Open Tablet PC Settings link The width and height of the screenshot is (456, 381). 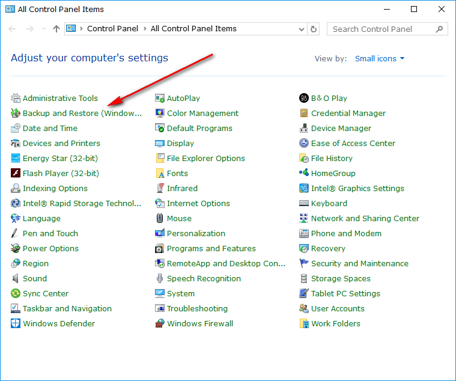[x=345, y=293]
